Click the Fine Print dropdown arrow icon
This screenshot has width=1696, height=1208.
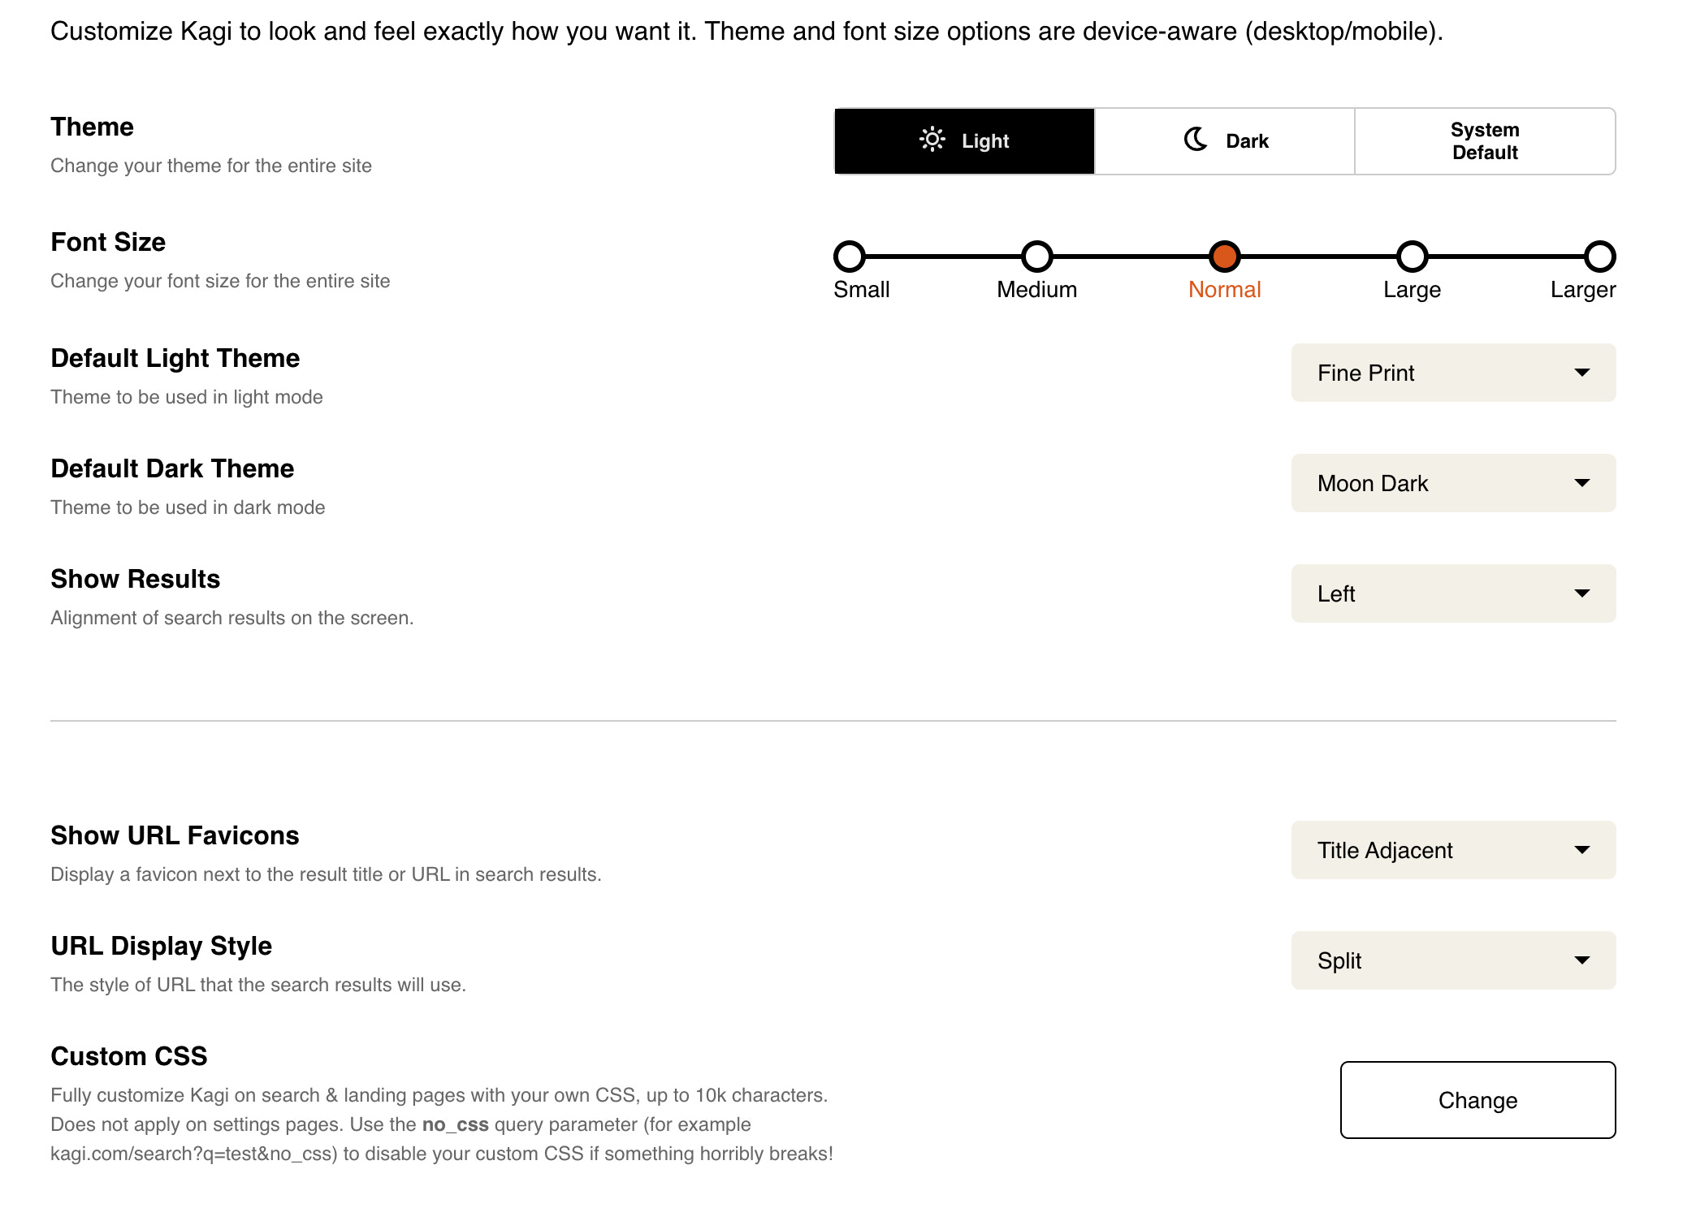tap(1581, 373)
